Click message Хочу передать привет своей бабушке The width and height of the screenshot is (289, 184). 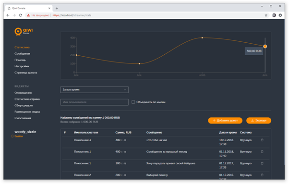pos(171,163)
